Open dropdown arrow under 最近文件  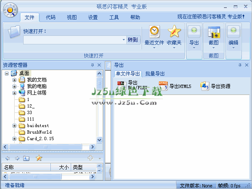tap(154, 48)
